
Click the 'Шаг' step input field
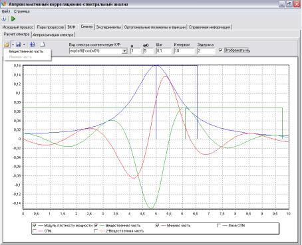164,51
